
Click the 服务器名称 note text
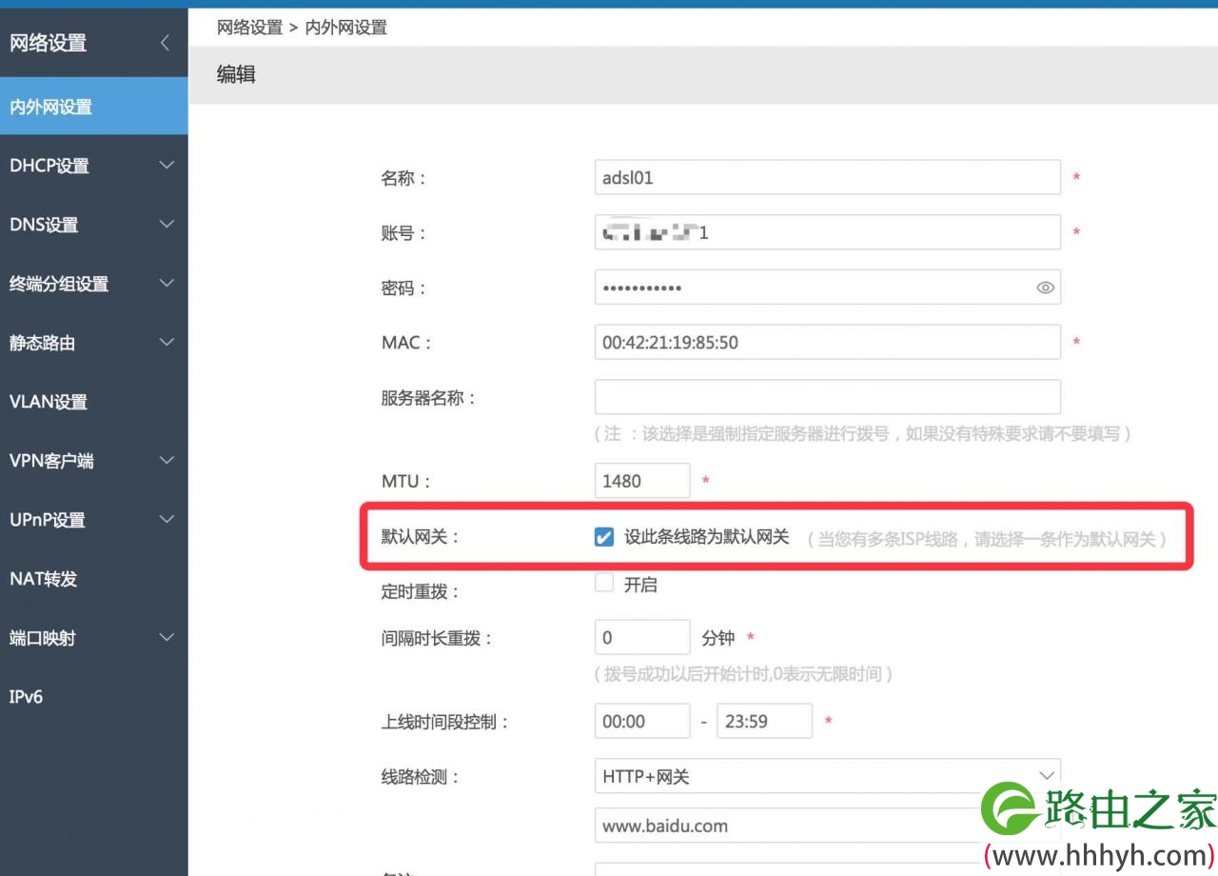[x=864, y=433]
